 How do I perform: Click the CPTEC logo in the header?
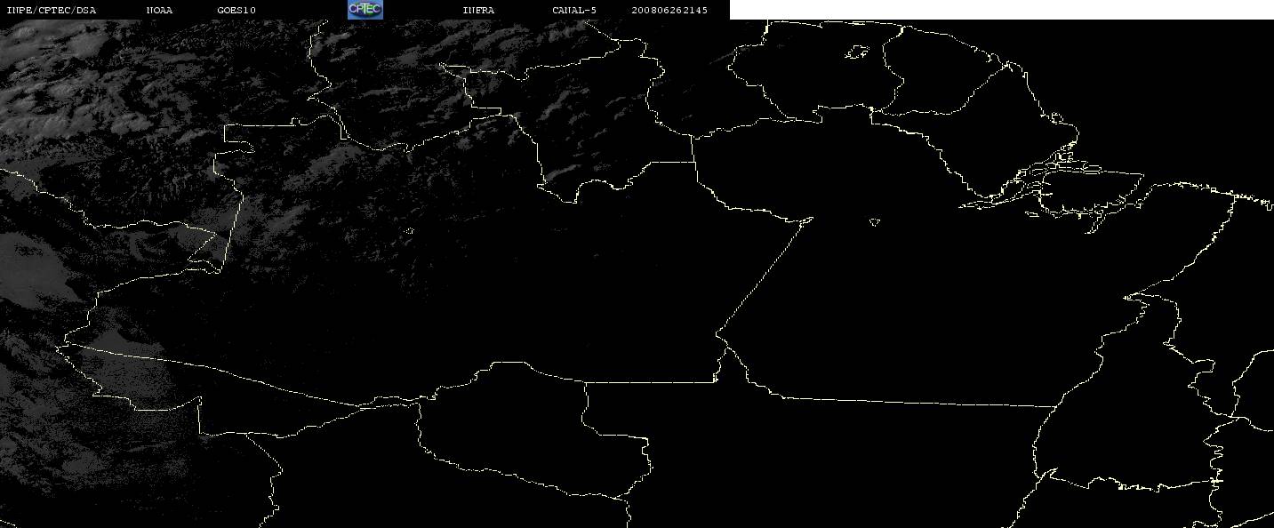point(365,9)
